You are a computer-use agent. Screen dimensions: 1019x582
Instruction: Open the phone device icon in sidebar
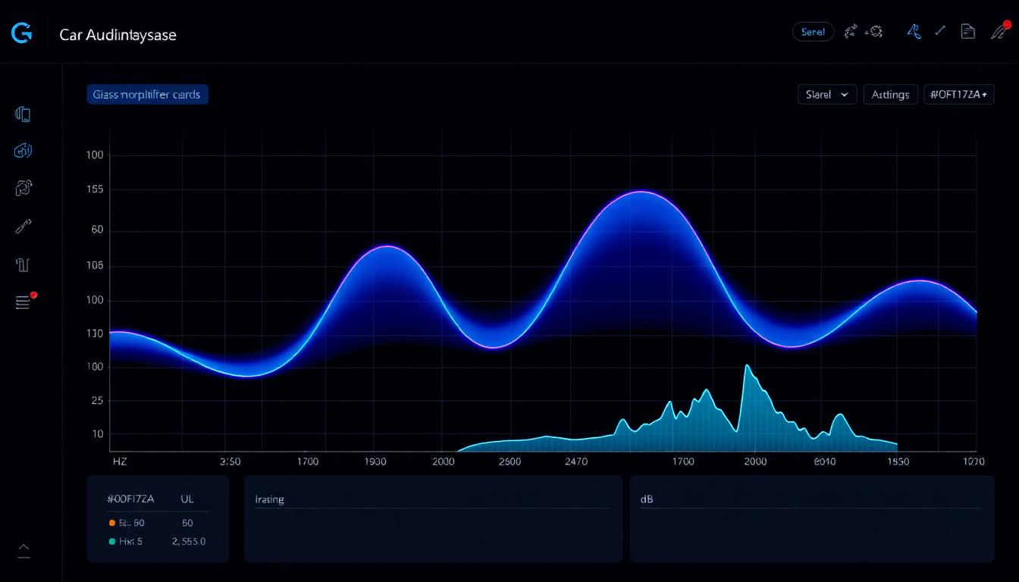click(23, 114)
